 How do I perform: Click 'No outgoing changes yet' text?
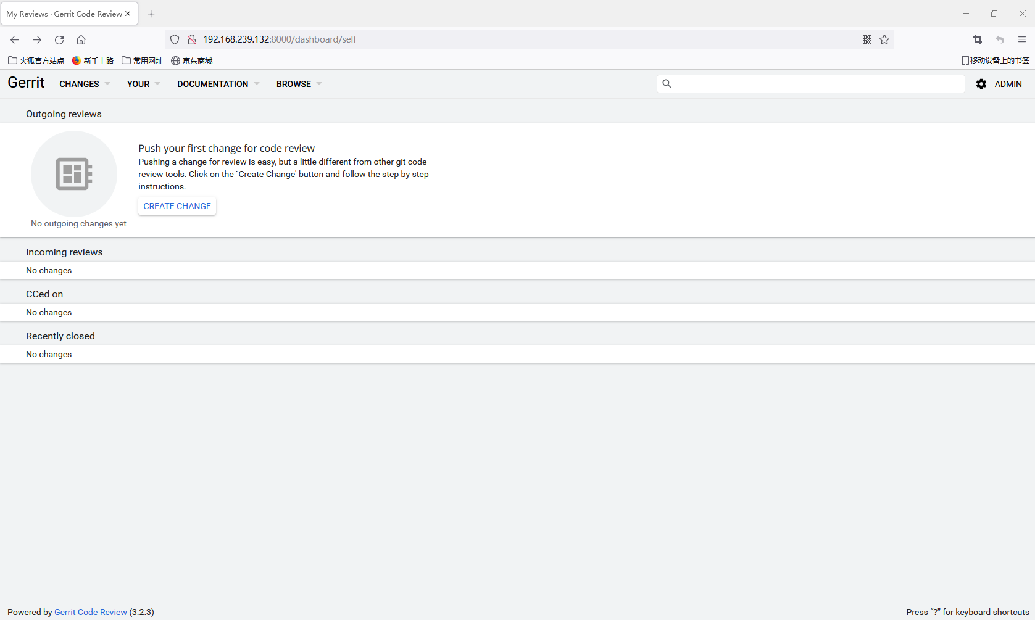(78, 223)
